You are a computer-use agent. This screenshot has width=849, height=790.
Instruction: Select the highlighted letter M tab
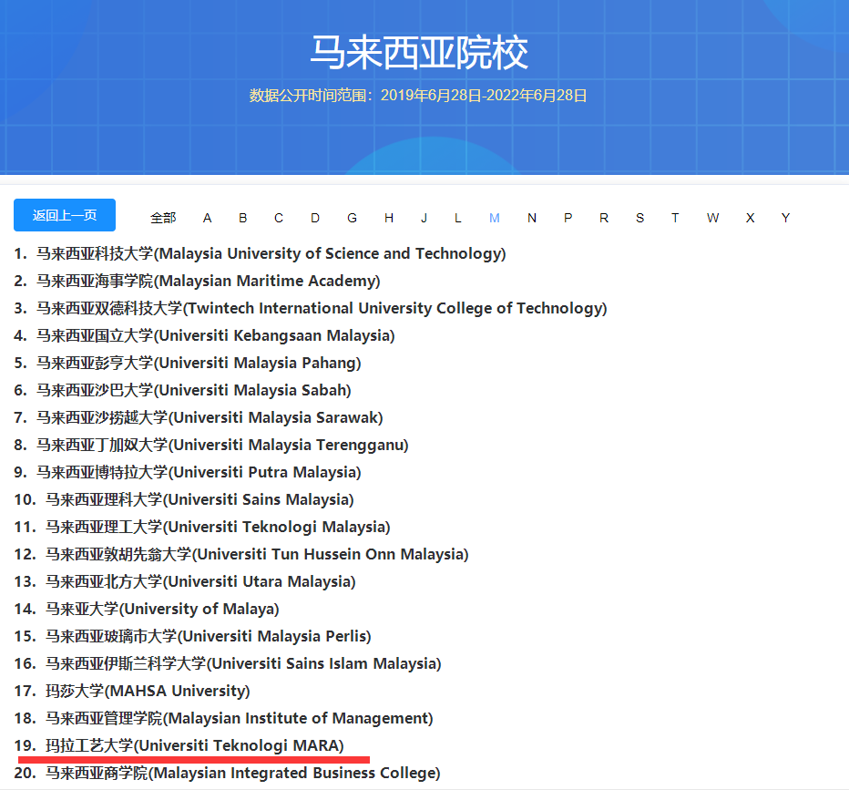click(495, 218)
